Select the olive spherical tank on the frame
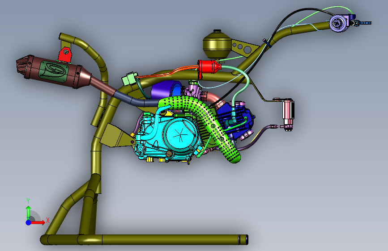The height and width of the screenshot is (251, 388). click(217, 45)
